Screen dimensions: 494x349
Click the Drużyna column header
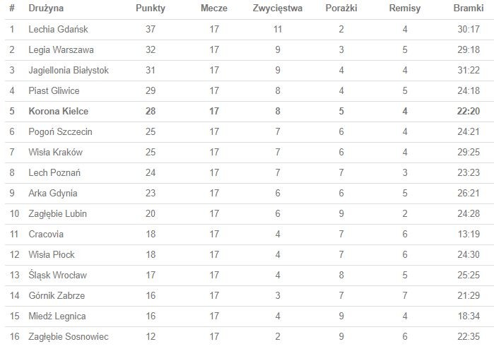click(x=46, y=8)
